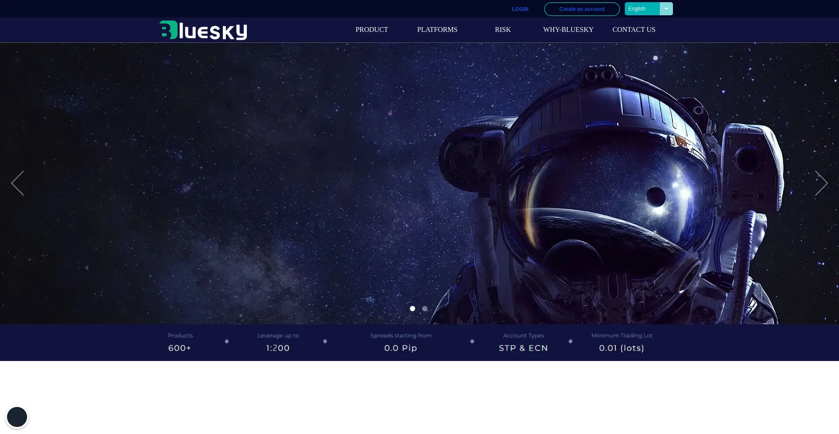Click the Bluesky logo
Image resolution: width=839 pixels, height=434 pixels.
(x=203, y=30)
